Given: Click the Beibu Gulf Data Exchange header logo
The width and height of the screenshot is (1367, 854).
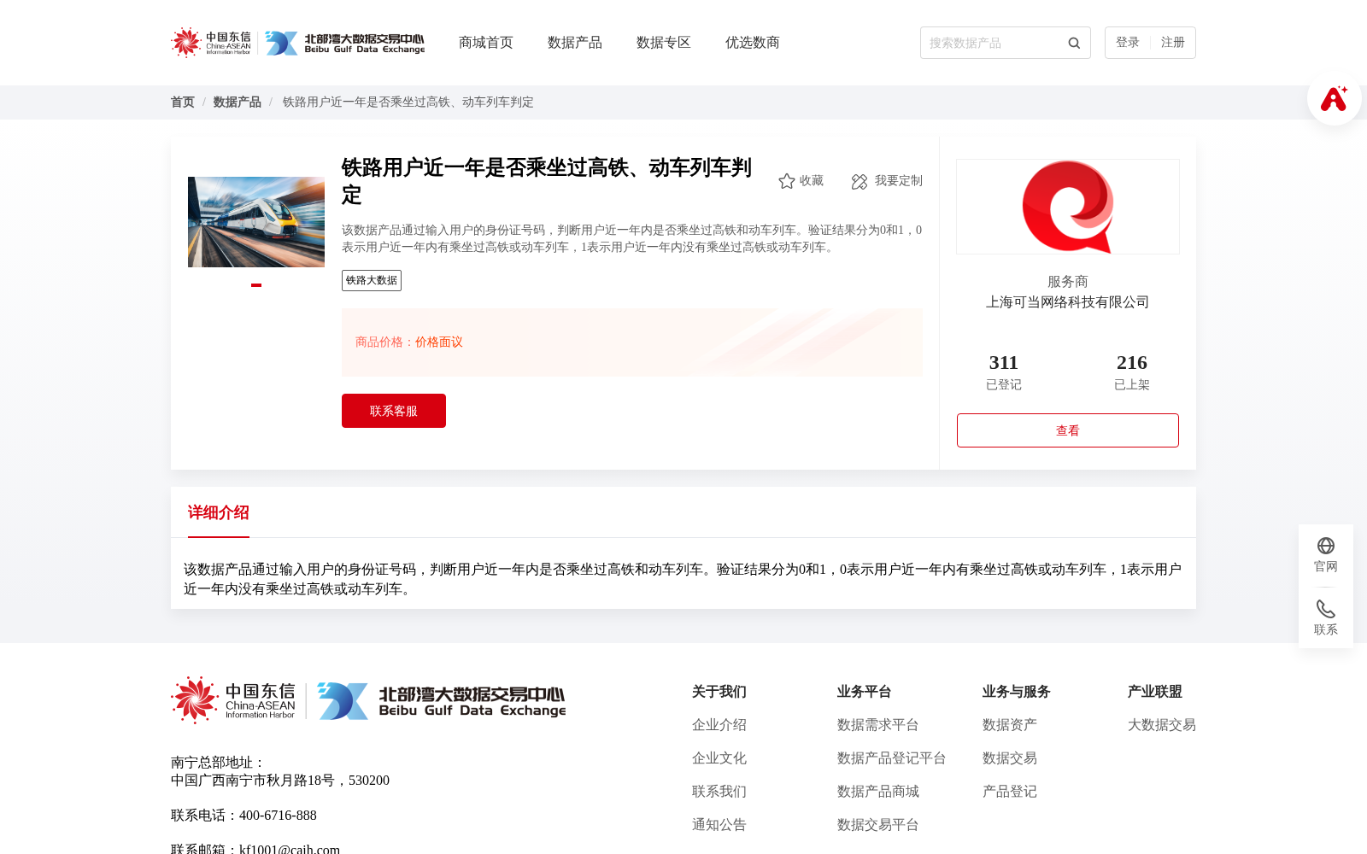Looking at the screenshot, I should [344, 43].
